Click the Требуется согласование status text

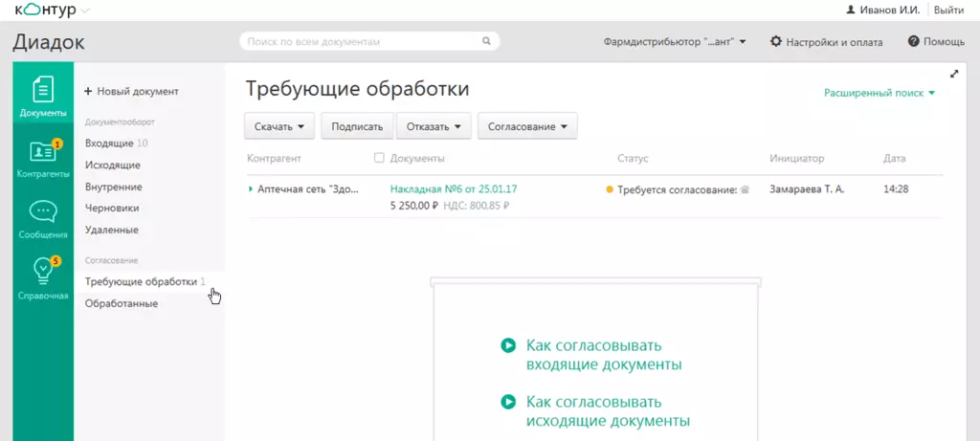pos(678,189)
